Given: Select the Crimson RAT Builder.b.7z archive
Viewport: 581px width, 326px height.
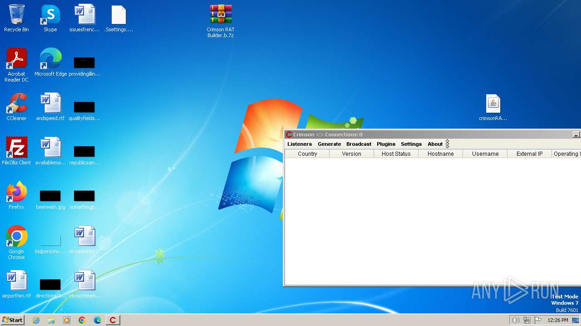Looking at the screenshot, I should tap(221, 21).
